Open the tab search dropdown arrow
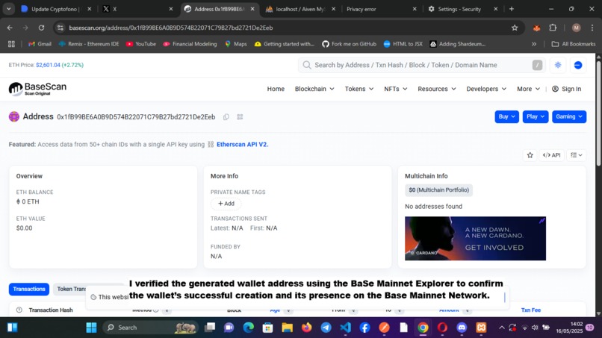The height and width of the screenshot is (338, 602). [8, 9]
